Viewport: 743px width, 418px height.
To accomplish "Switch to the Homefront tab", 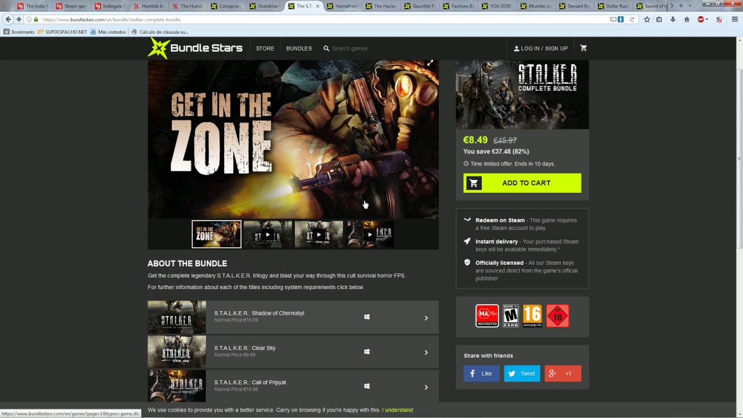I will click(x=342, y=6).
